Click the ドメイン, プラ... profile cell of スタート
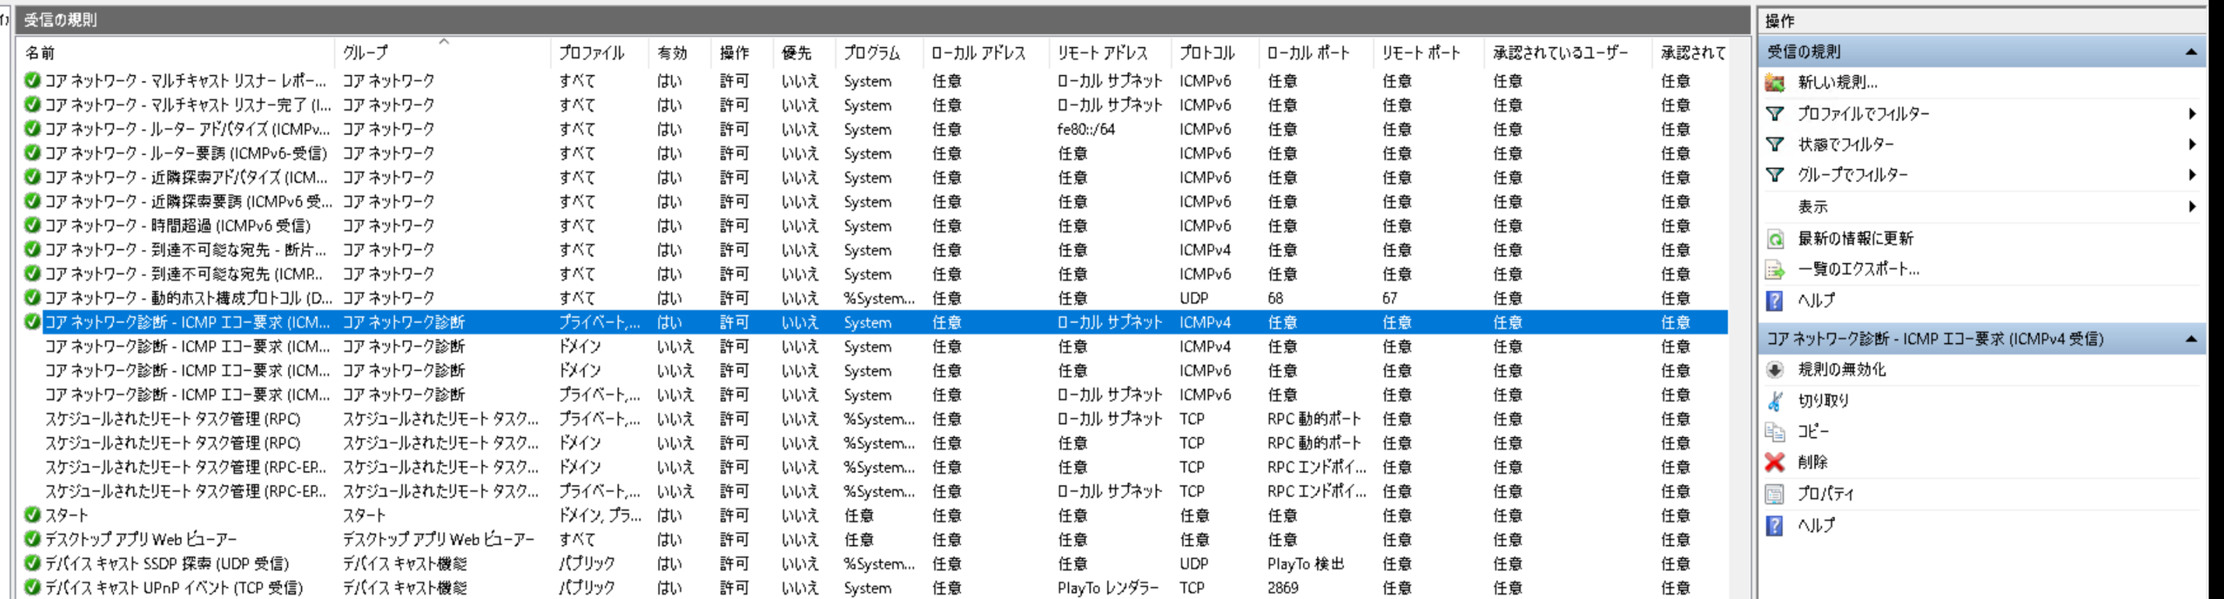 (x=600, y=515)
